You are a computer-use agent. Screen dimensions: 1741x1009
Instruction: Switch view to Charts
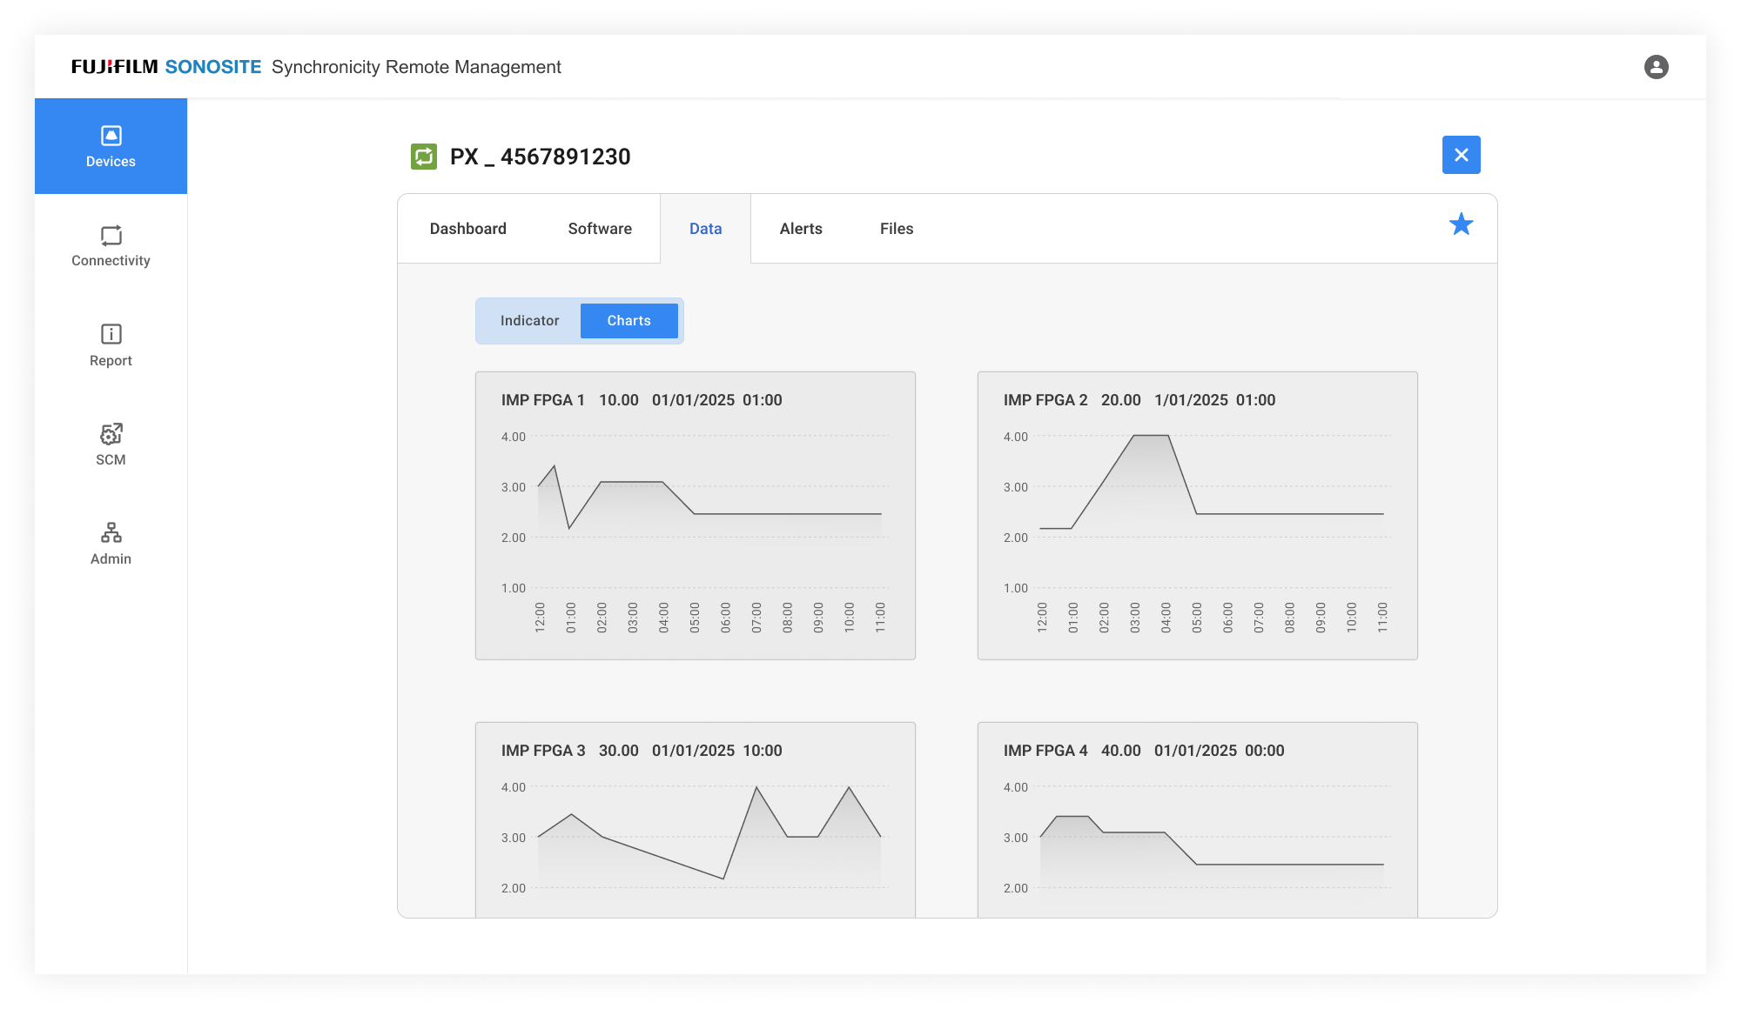click(629, 321)
